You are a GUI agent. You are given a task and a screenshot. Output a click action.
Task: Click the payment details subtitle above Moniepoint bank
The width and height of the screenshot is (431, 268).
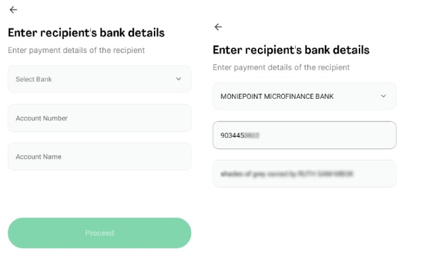tap(281, 67)
